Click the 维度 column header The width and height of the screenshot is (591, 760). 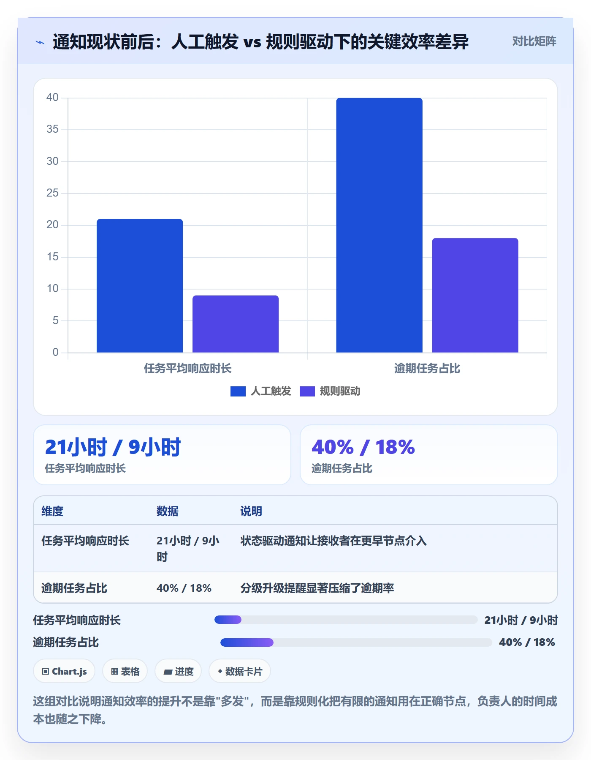coord(52,511)
